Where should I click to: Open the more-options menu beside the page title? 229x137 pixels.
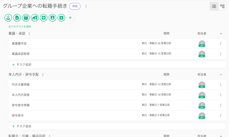(x=86, y=6)
